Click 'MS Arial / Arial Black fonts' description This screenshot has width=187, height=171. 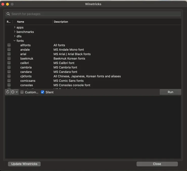click(x=72, y=54)
